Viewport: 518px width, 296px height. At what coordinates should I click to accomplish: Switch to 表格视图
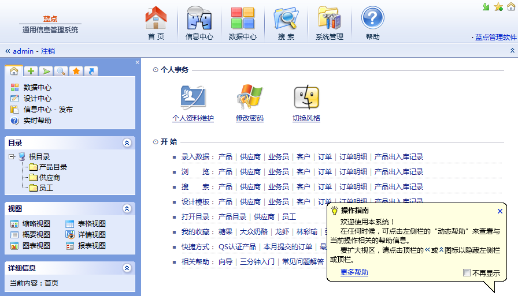[x=86, y=224]
